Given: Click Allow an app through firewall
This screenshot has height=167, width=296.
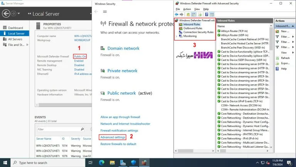Looking at the screenshot, I should [120, 117].
